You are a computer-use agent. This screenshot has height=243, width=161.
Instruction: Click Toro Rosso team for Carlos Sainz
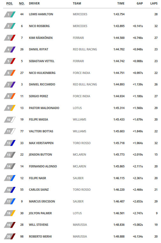82,190
